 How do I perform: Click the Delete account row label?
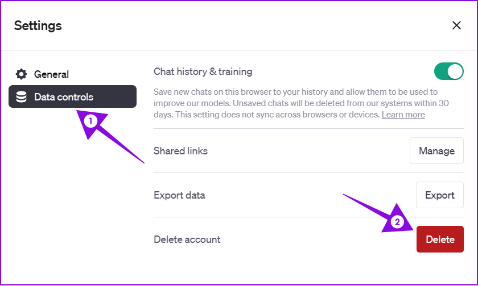[x=187, y=239]
